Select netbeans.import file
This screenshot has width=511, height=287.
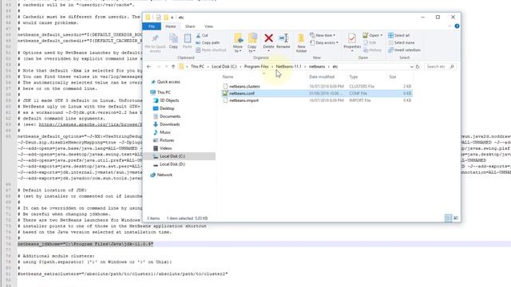(244, 100)
